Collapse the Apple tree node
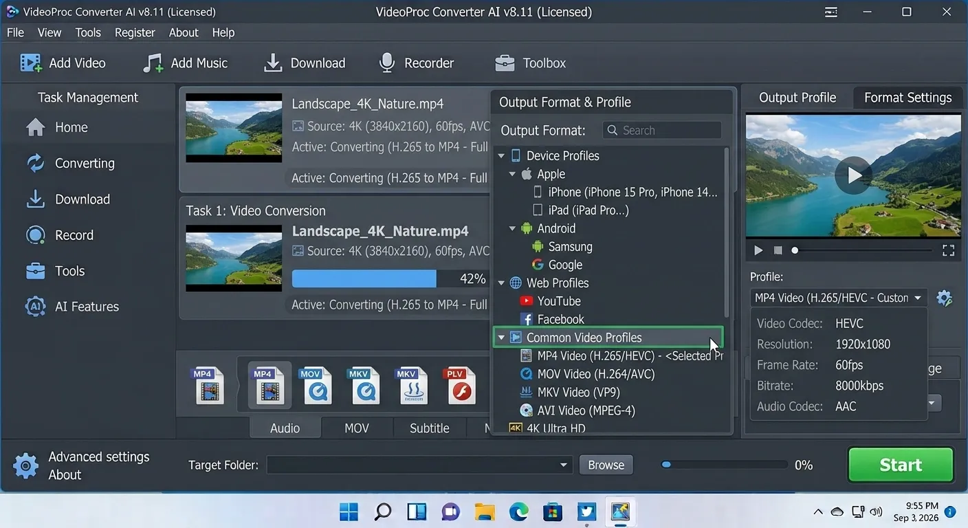 (x=512, y=174)
